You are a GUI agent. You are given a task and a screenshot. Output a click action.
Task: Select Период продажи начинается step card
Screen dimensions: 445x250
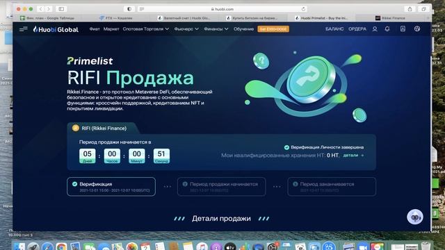(221, 187)
